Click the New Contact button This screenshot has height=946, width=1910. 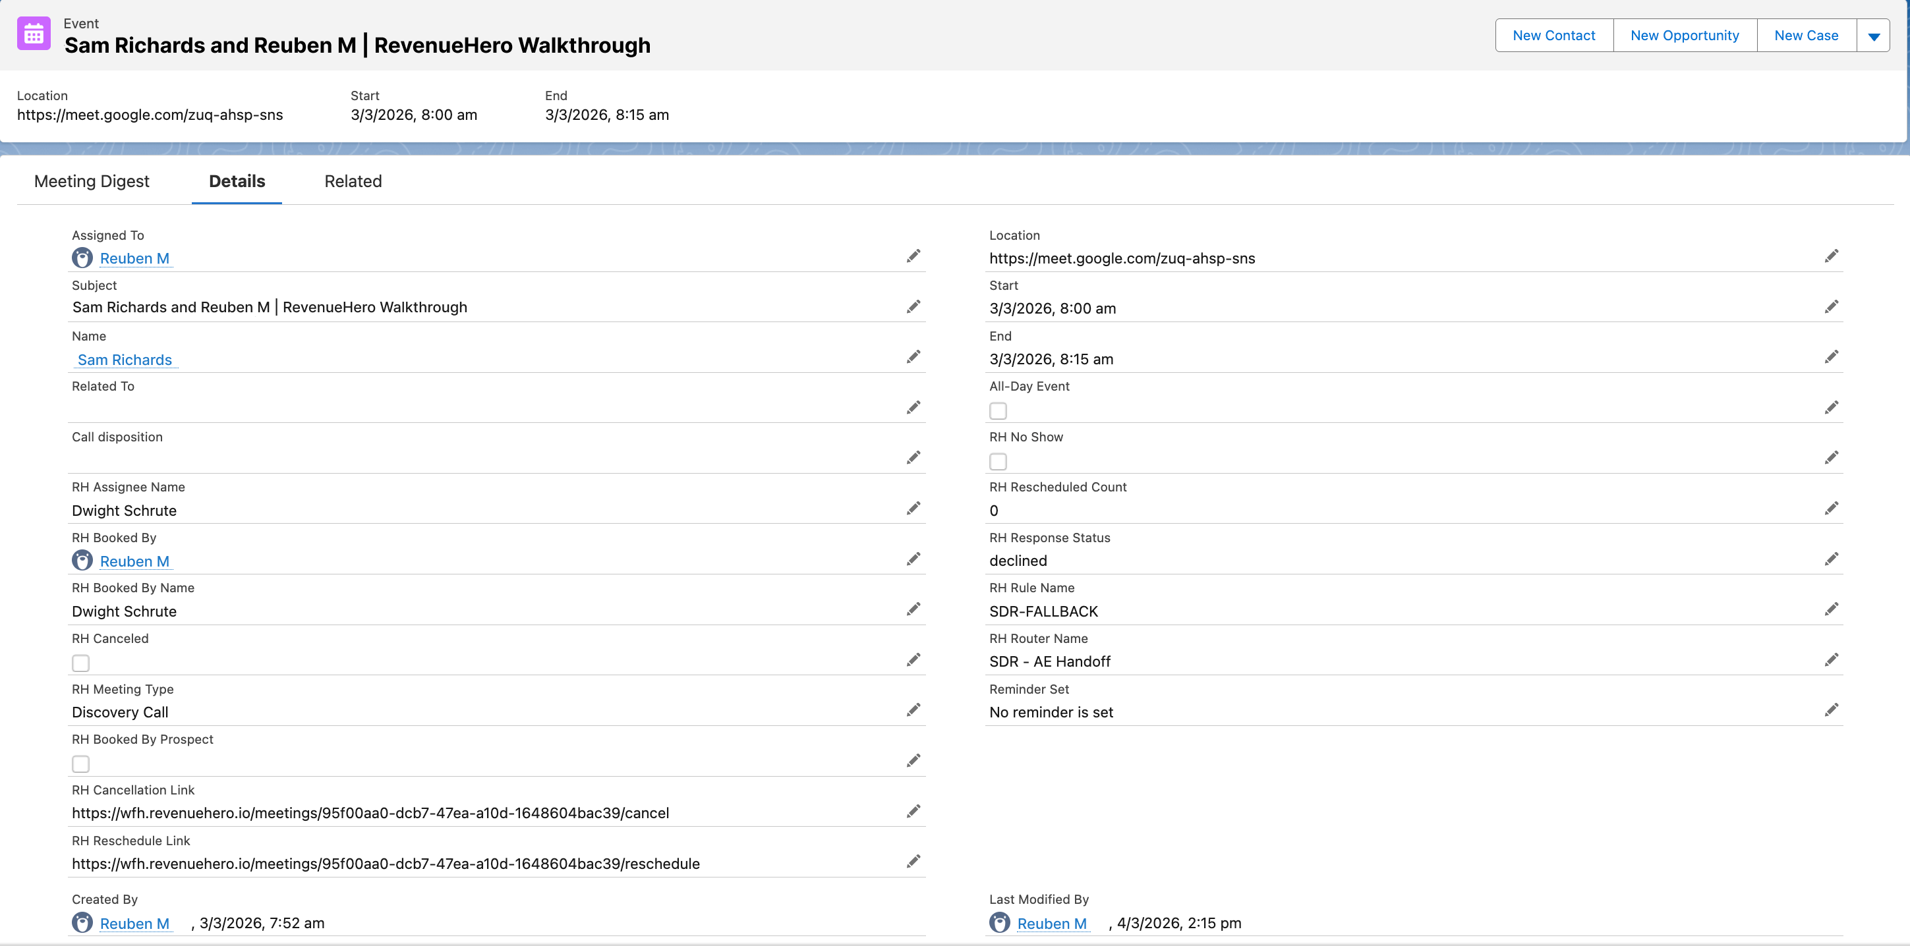[x=1553, y=36]
